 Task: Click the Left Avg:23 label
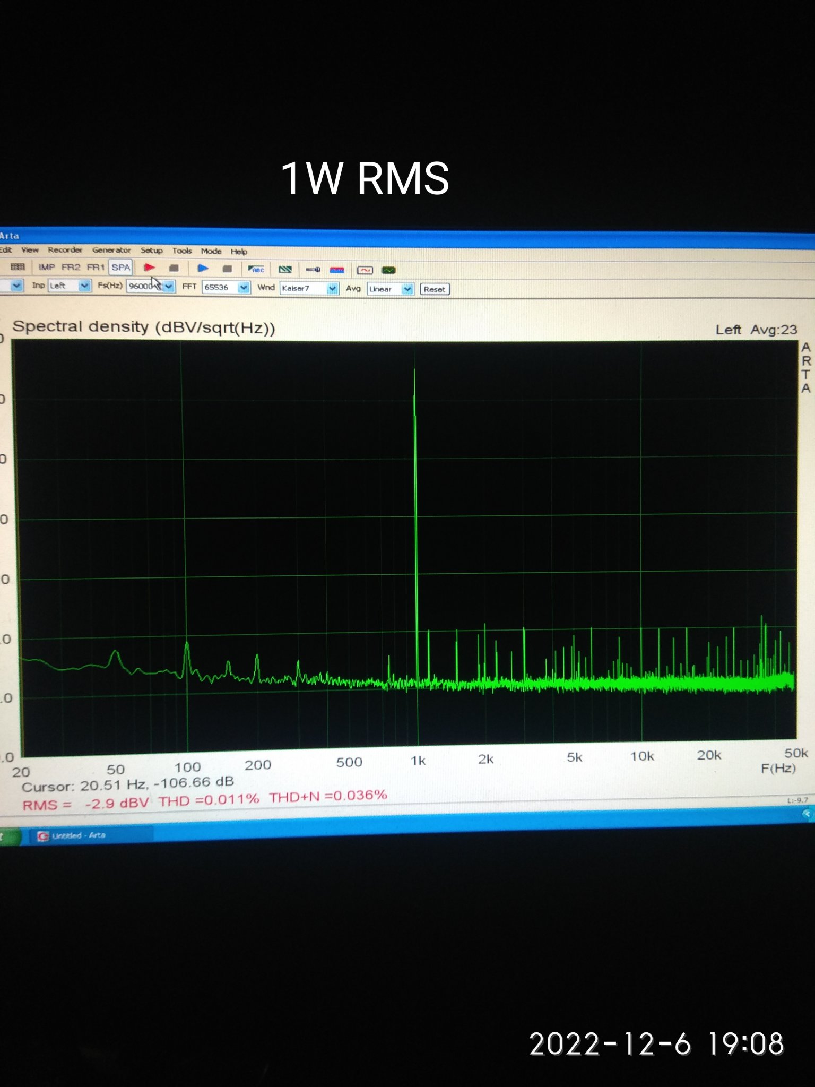coord(756,330)
